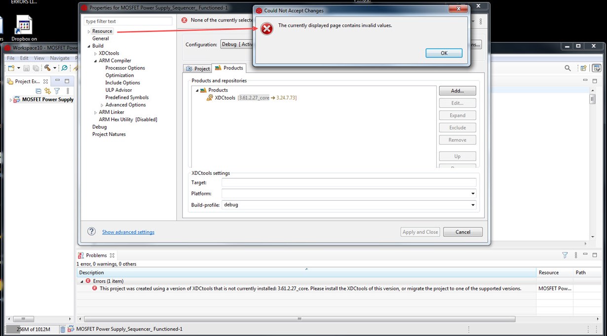Switch to the Products tab
Image resolution: width=607 pixels, height=336 pixels.
(x=229, y=68)
